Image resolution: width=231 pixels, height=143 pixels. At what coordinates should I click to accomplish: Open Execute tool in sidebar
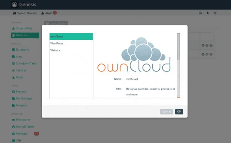pos(19,92)
